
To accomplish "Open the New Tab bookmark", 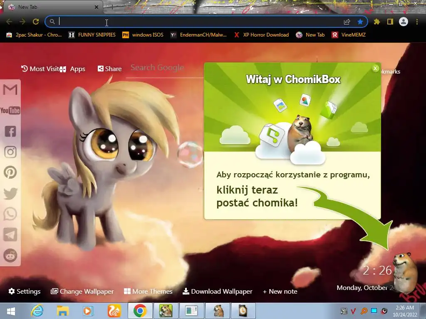I will point(310,35).
